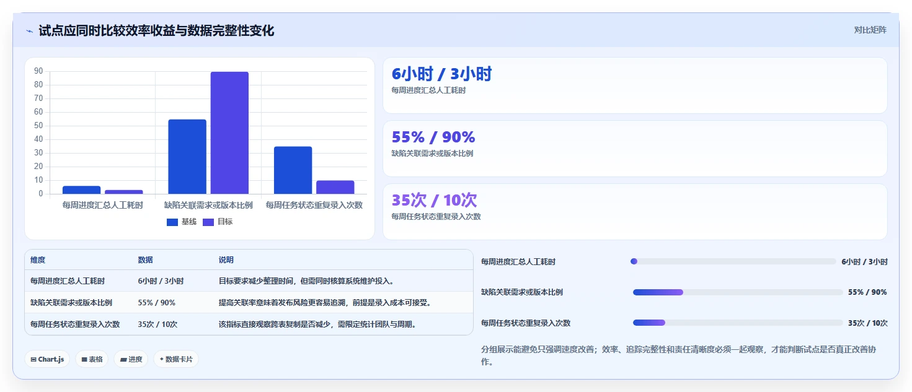This screenshot has height=392, width=912.
Task: Open the 55% / 90% data card
Action: coord(635,149)
